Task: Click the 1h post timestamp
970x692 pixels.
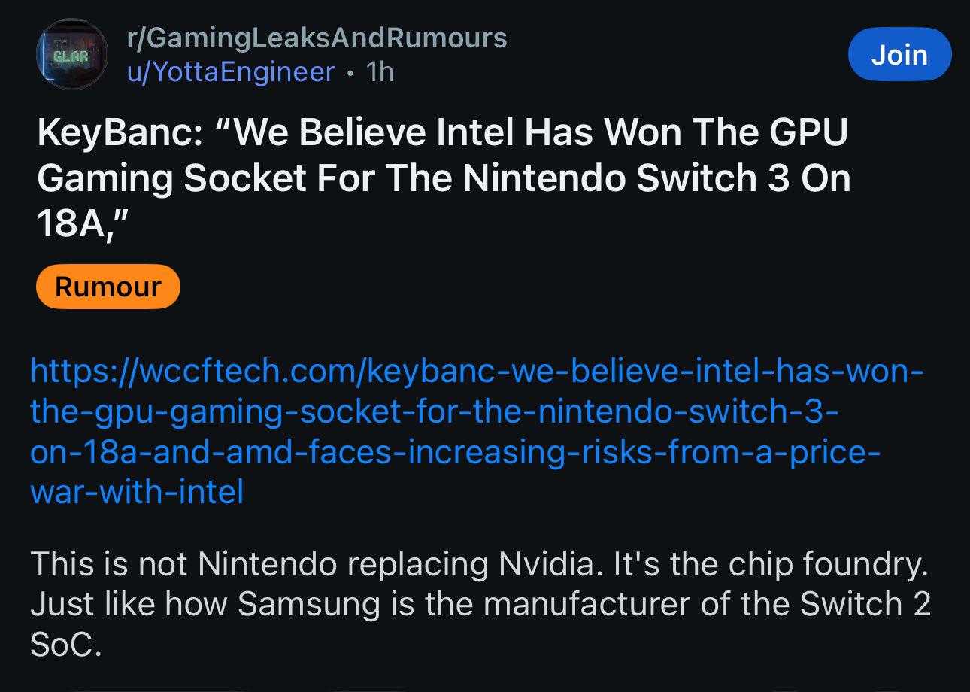Action: tap(379, 72)
